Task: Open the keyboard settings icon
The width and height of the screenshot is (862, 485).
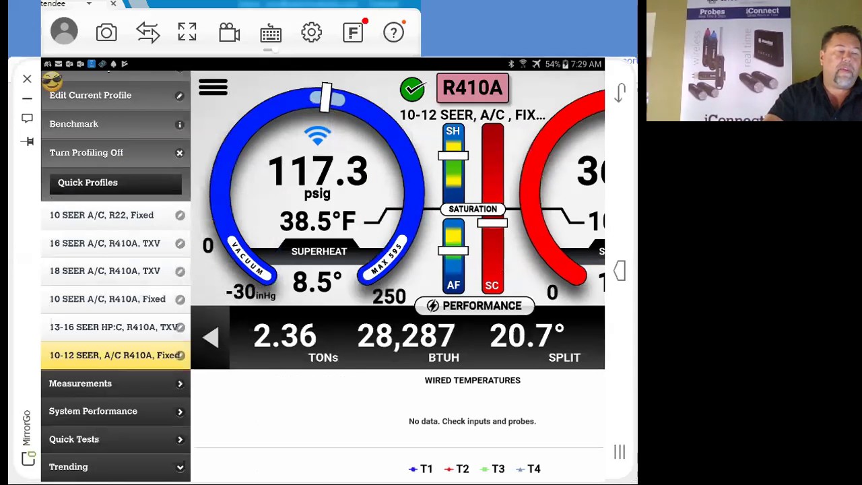Action: pos(271,33)
